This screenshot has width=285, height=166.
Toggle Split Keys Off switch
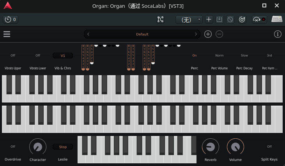(269, 147)
